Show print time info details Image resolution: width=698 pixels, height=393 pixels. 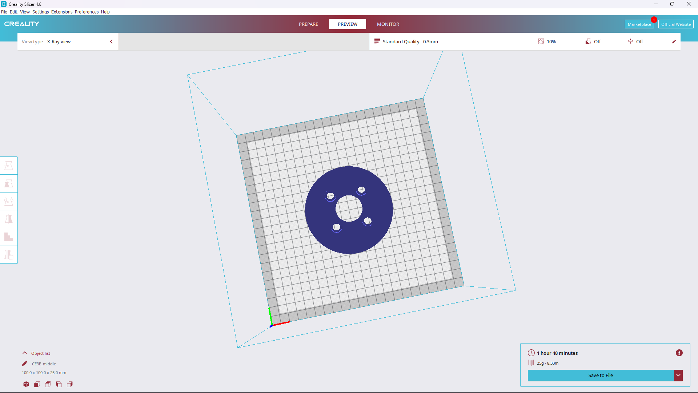click(679, 353)
